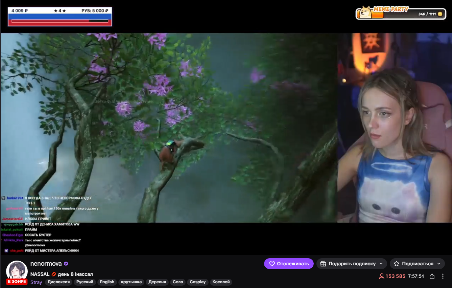The width and height of the screenshot is (452, 288).
Task: Follow the channel with the Отслеживать button
Action: pyautogui.click(x=289, y=264)
